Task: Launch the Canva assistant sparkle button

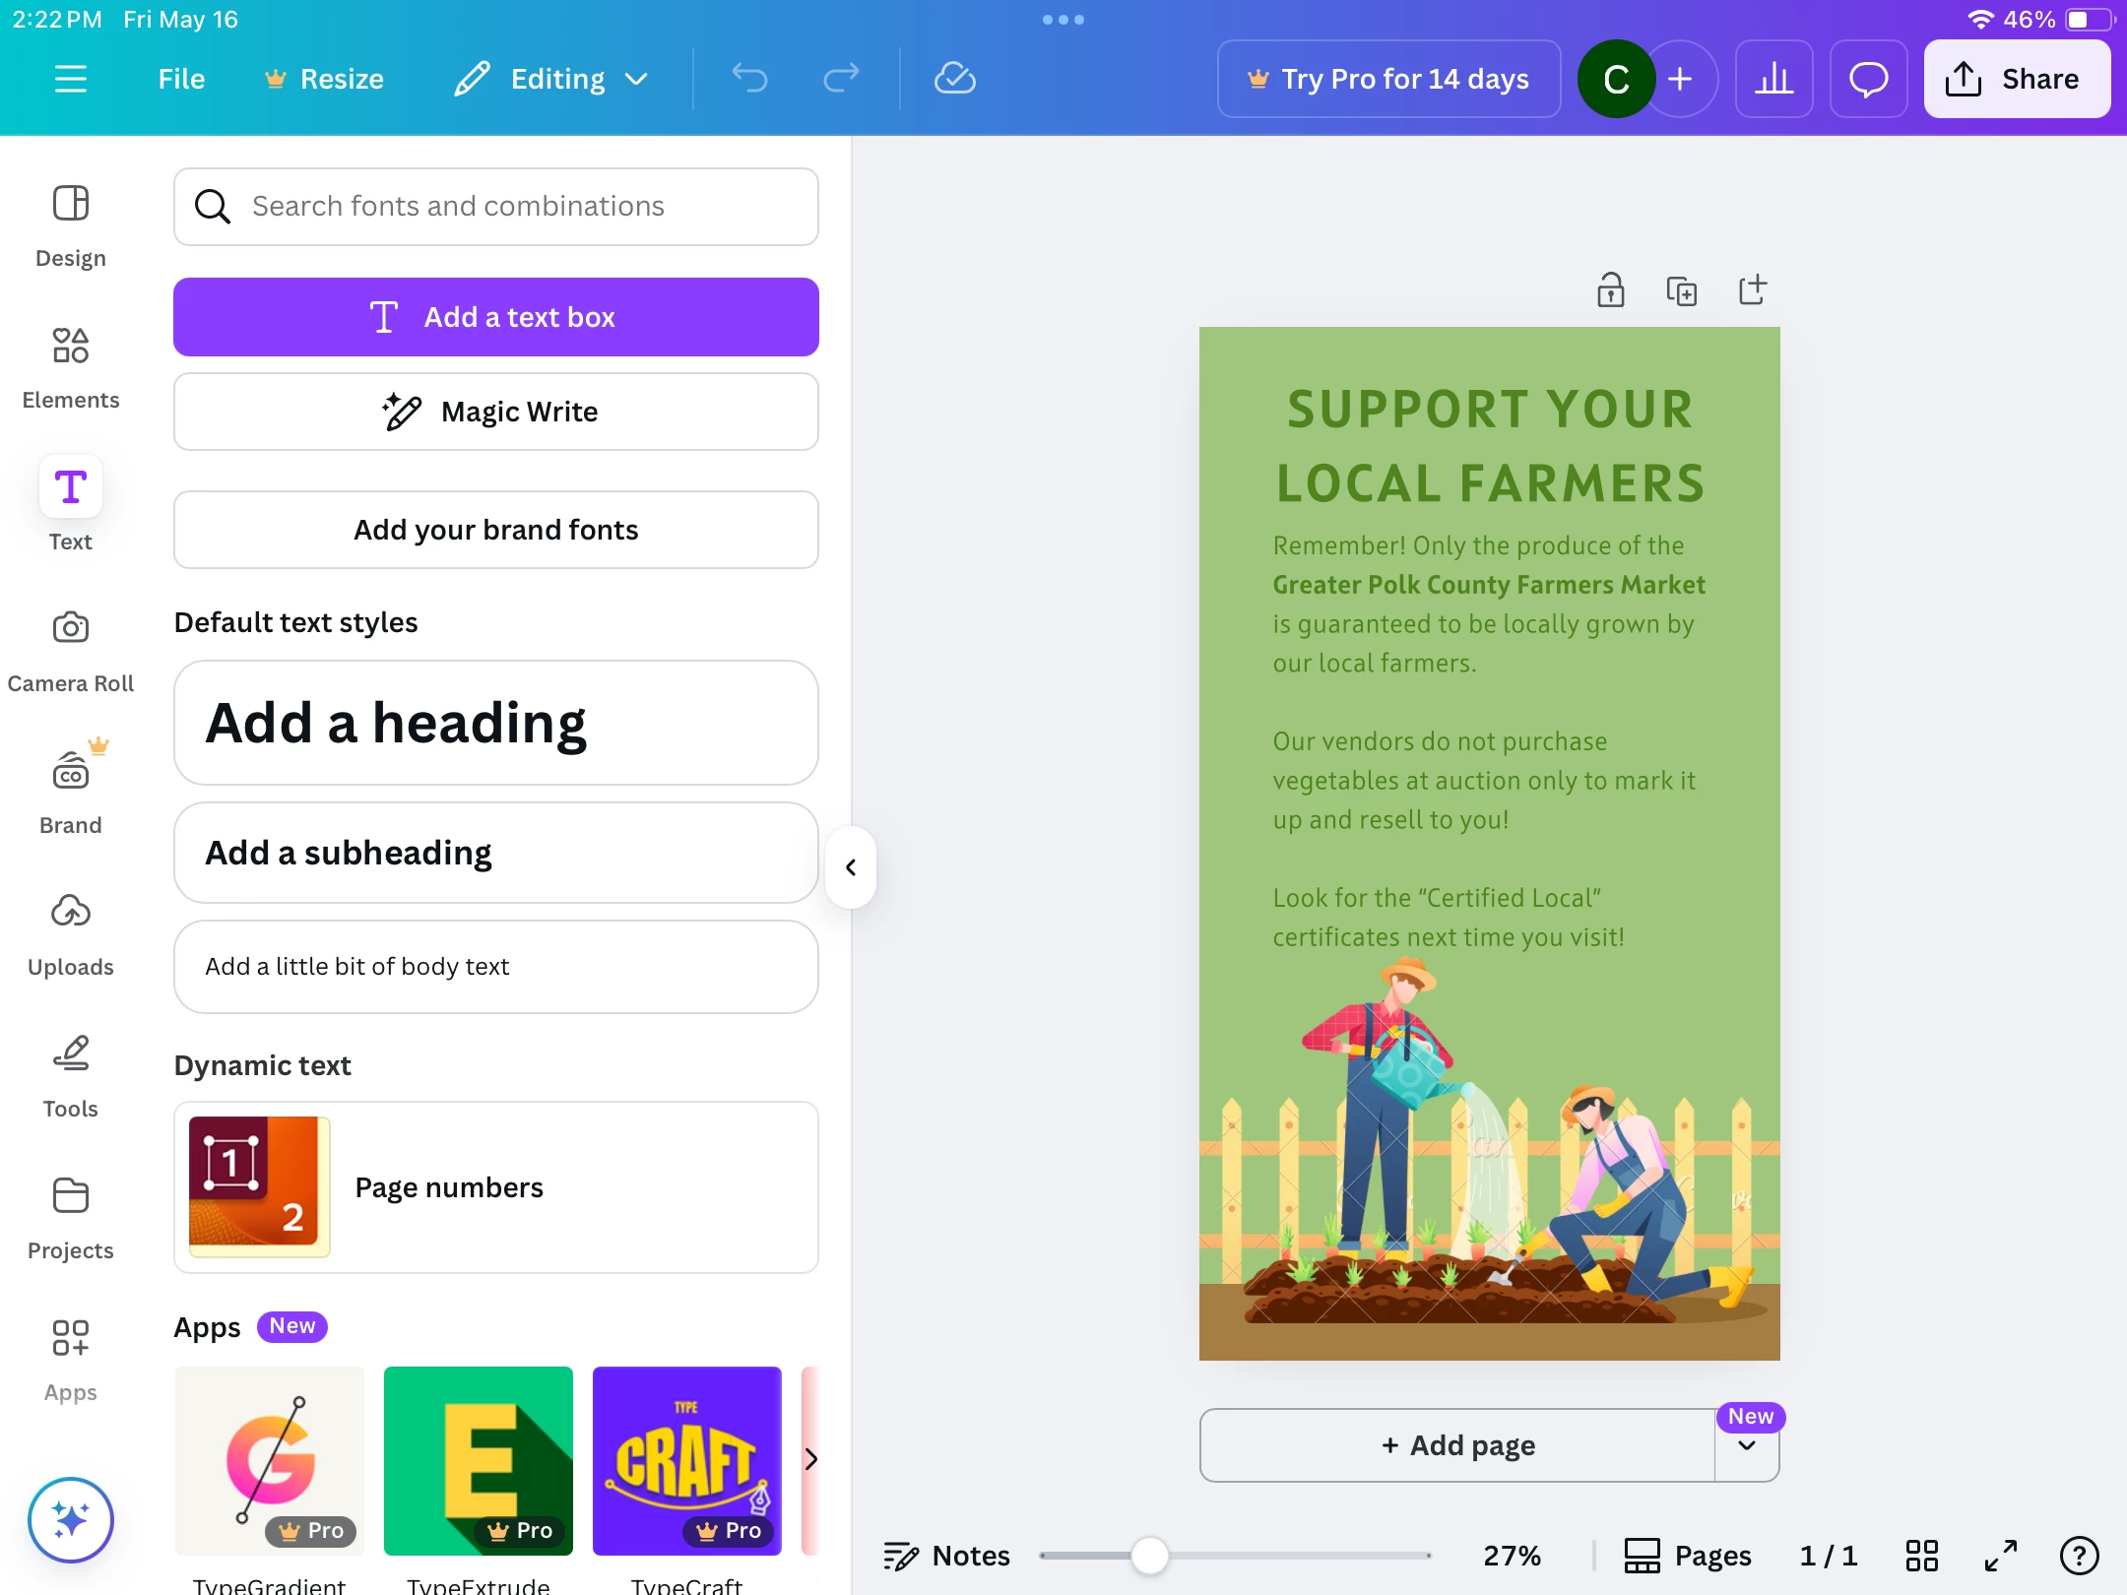Action: tap(70, 1519)
